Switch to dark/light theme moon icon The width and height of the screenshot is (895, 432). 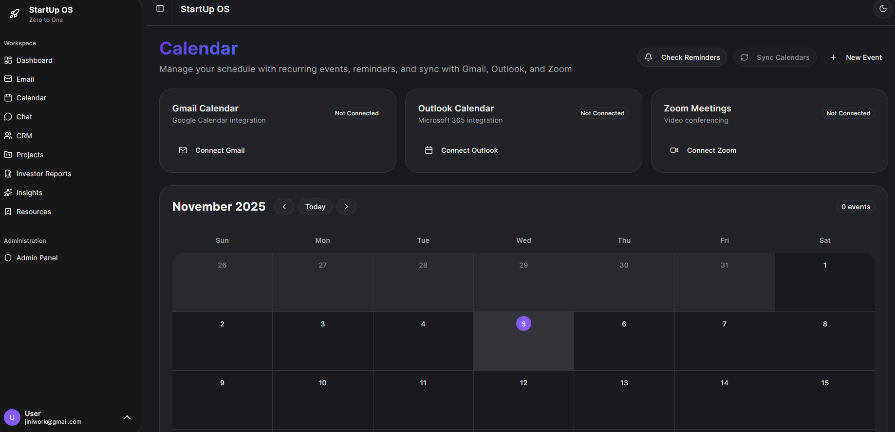click(883, 9)
